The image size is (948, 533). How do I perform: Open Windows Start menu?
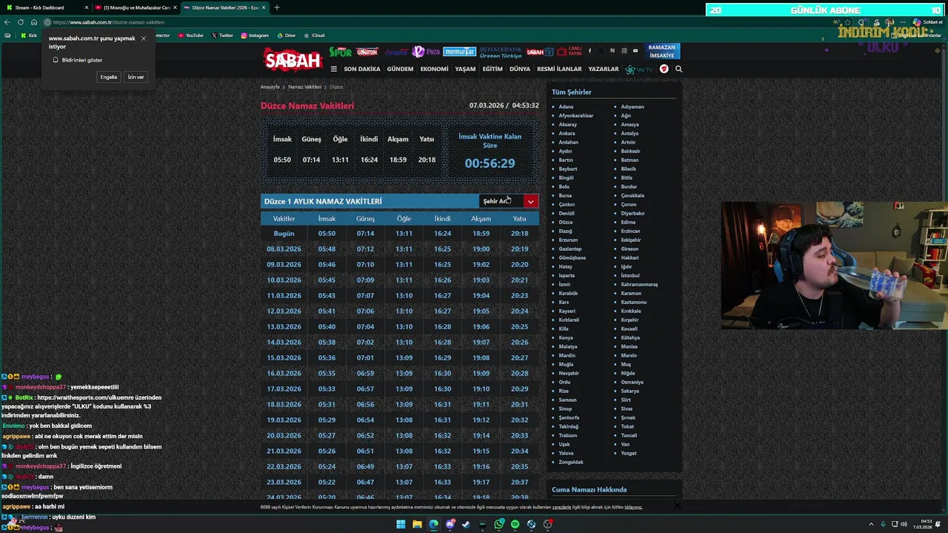point(401,524)
